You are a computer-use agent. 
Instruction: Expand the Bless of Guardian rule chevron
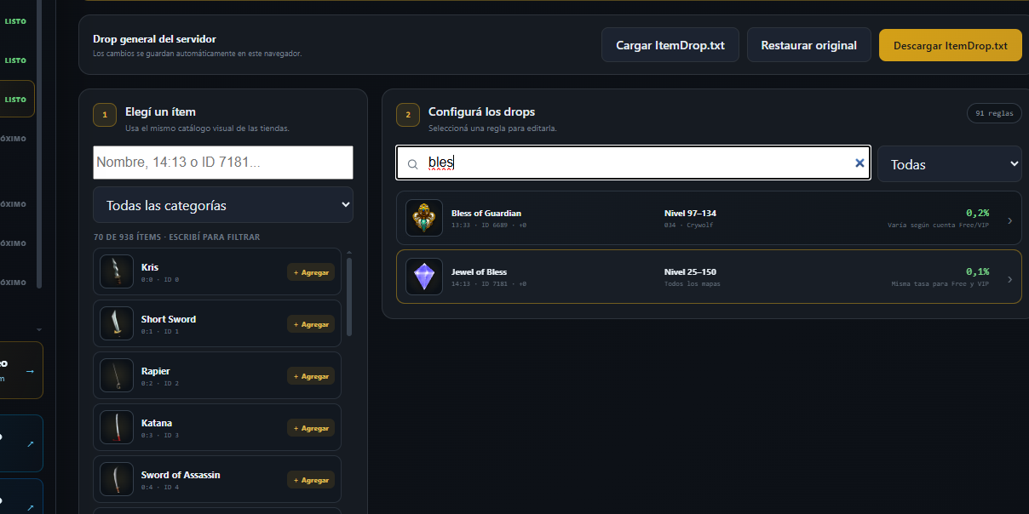[x=1010, y=220]
